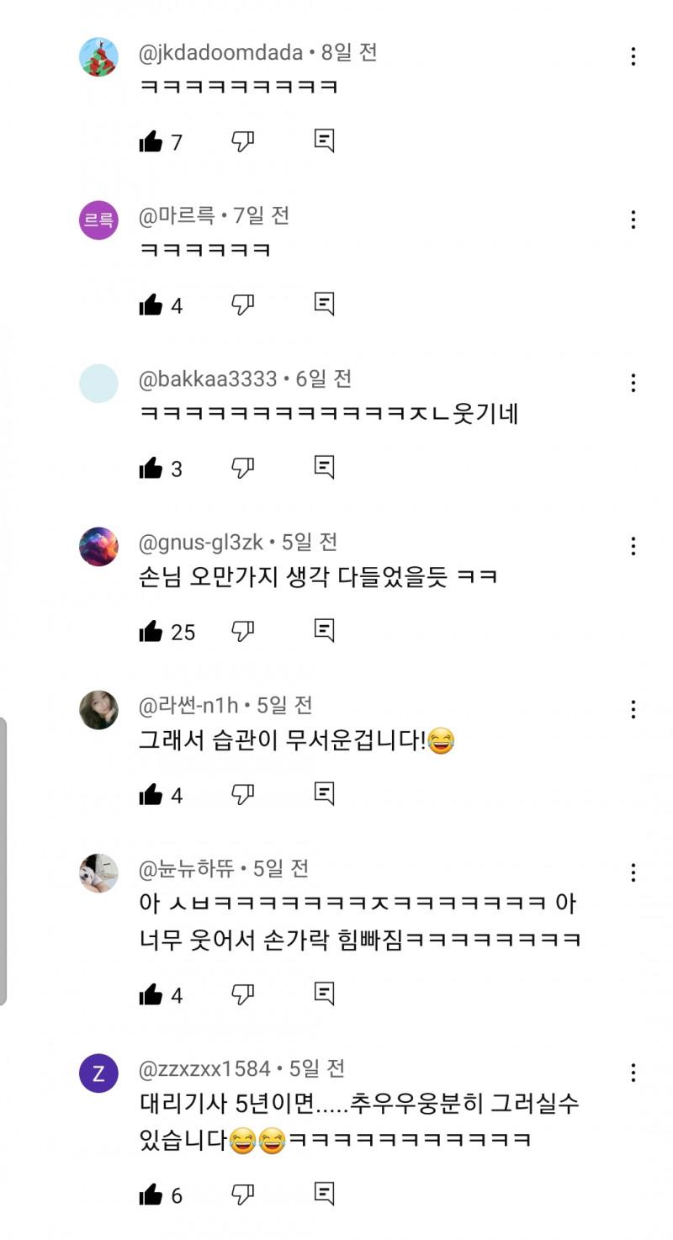
Task: Open more menu for @뉸뉴하뜌's comment
Action: pyautogui.click(x=633, y=872)
